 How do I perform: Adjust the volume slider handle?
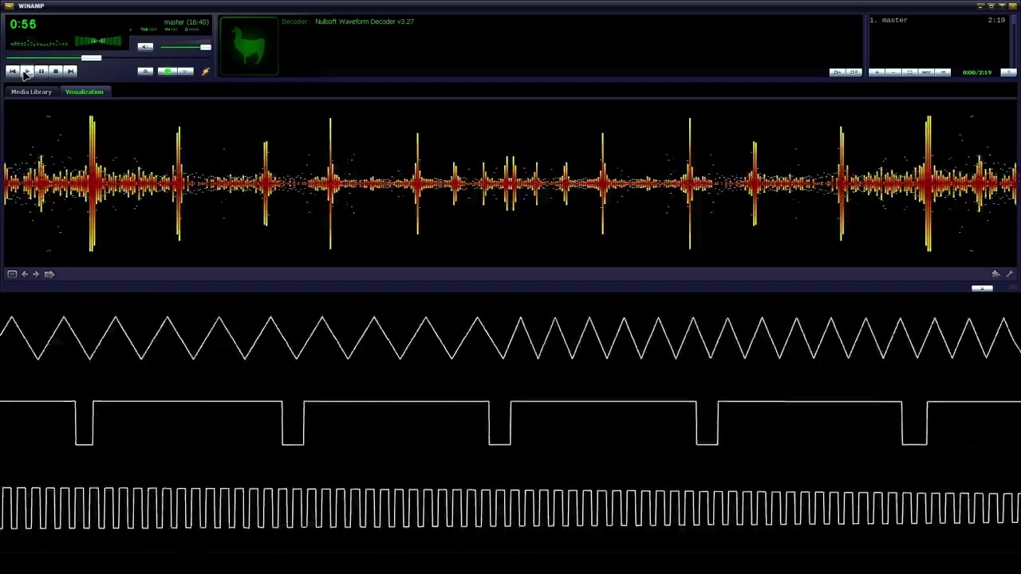click(205, 47)
